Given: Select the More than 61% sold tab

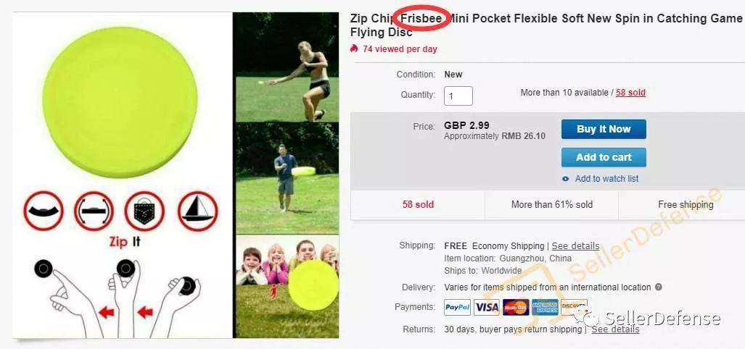Looking at the screenshot, I should point(551,205).
